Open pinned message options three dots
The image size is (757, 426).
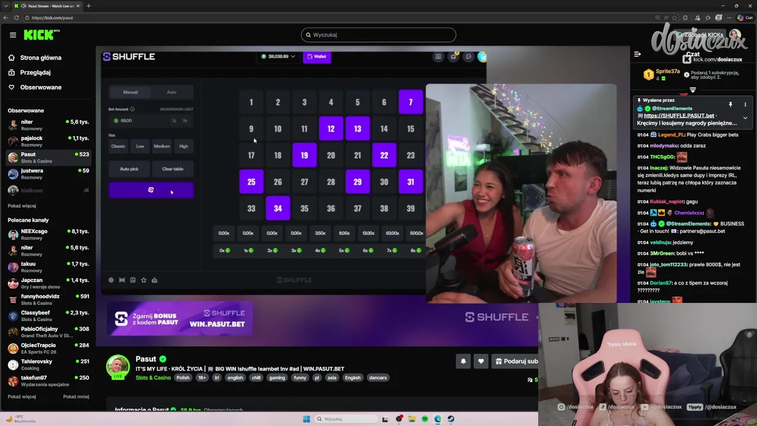point(745,105)
